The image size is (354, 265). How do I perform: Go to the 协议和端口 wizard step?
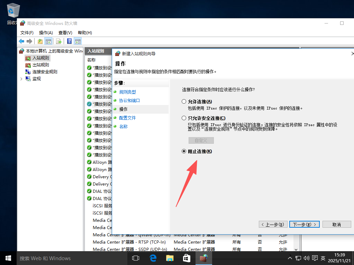129,101
